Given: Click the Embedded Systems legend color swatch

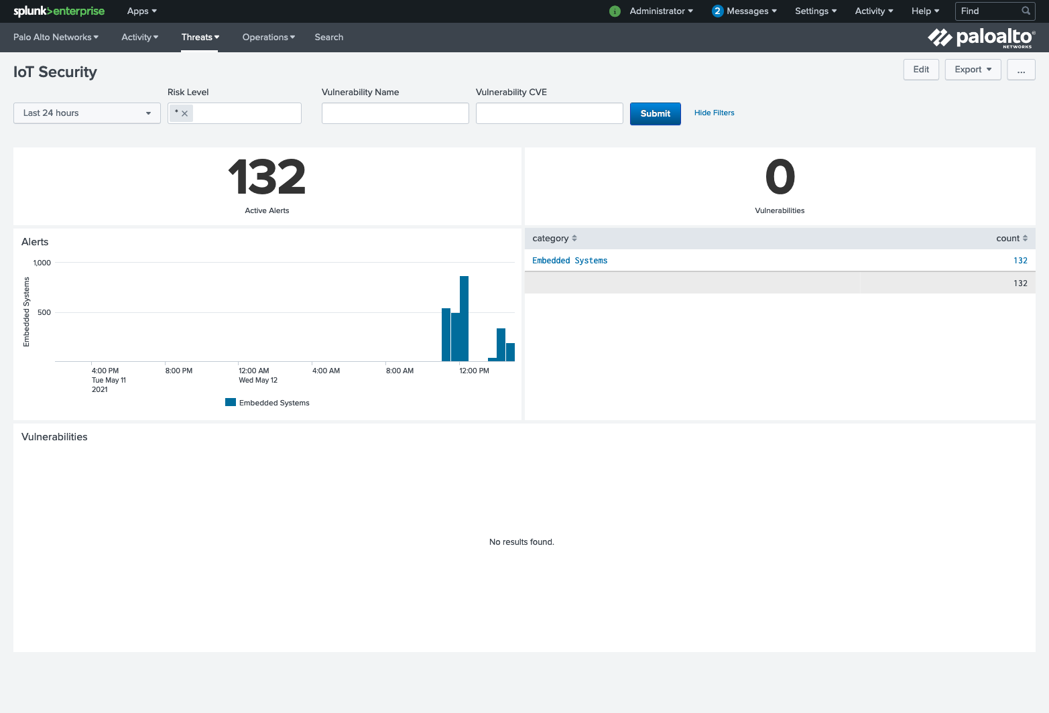Looking at the screenshot, I should (230, 401).
